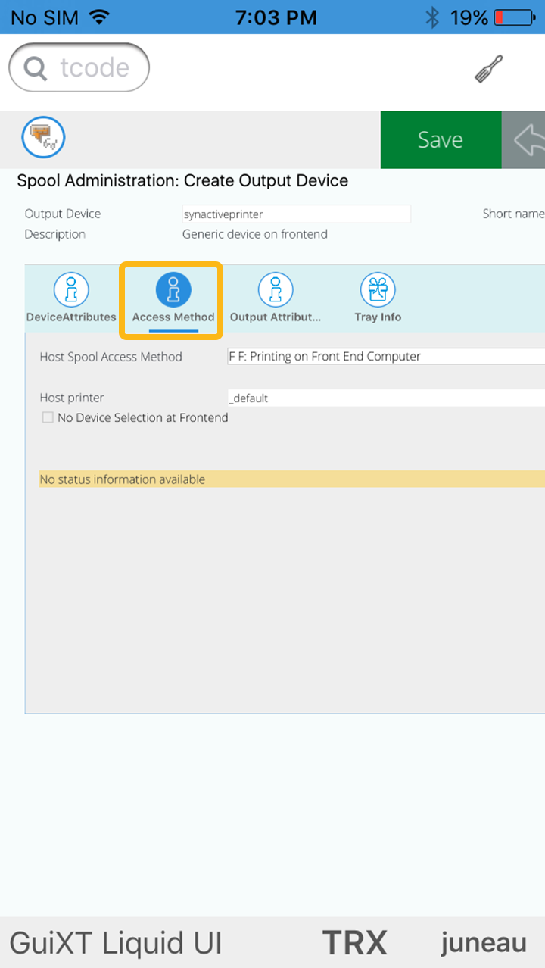This screenshot has width=545, height=968.
Task: Click the Save button
Action: [x=441, y=139]
